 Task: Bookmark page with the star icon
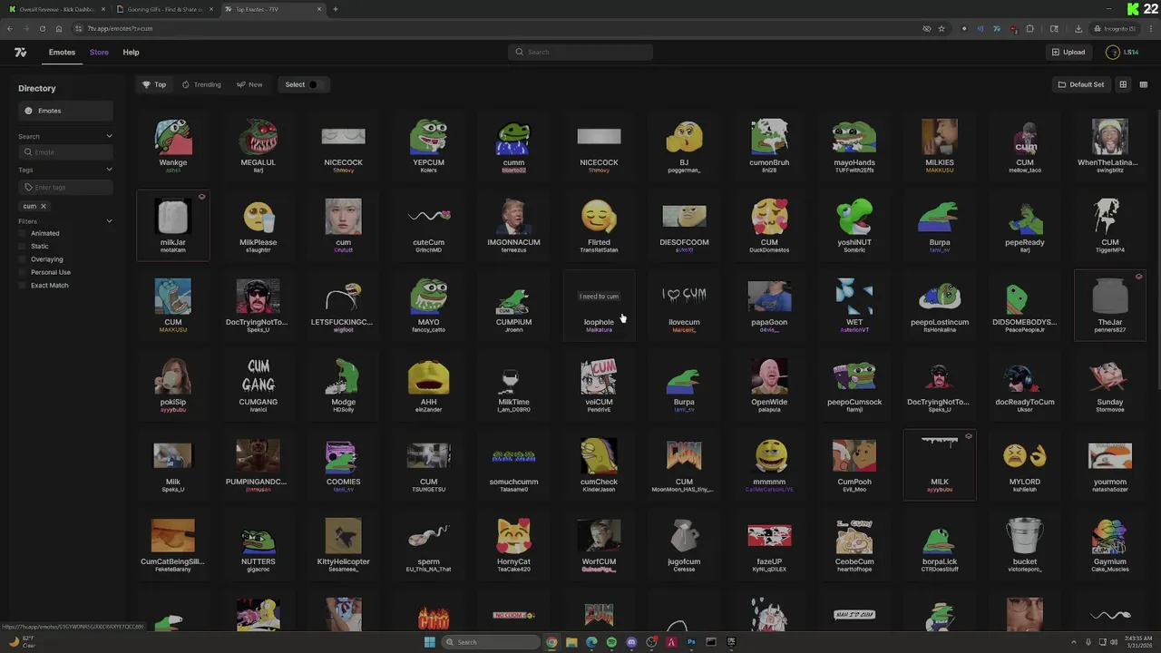[941, 28]
